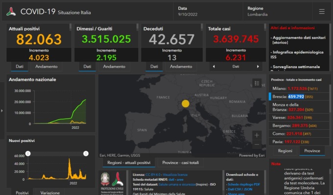The height and width of the screenshot is (195, 333).
Task: Open the map legend list icon
Action: click(257, 83)
